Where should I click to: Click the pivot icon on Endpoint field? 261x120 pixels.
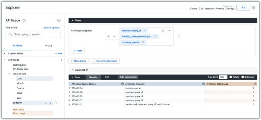tap(46, 103)
